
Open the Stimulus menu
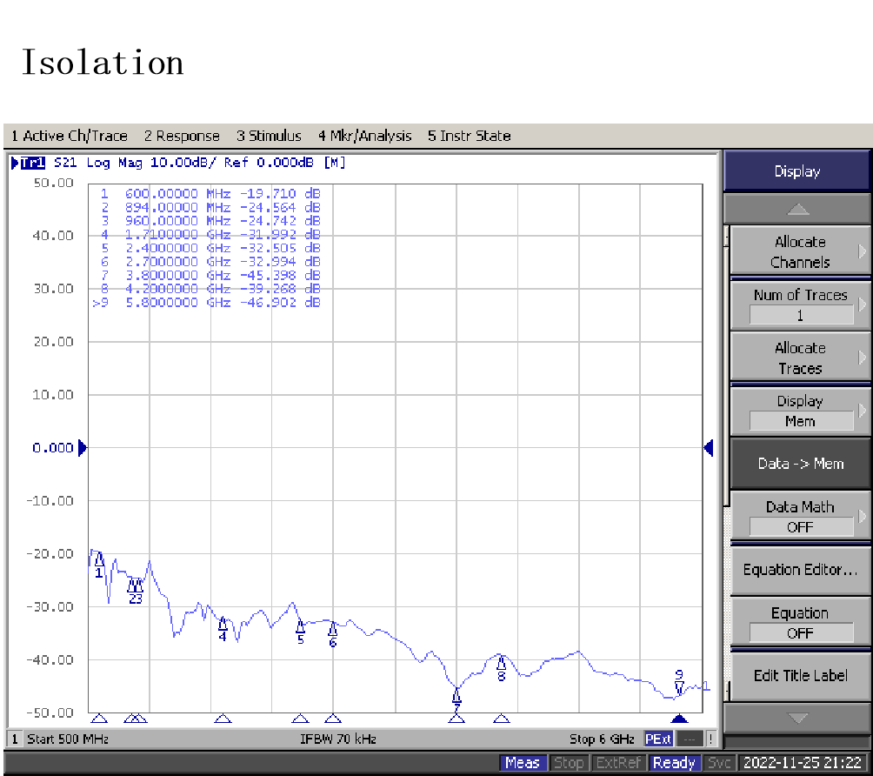tap(269, 136)
